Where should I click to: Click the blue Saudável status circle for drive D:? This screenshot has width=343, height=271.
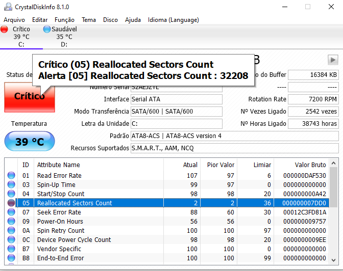tap(47, 29)
